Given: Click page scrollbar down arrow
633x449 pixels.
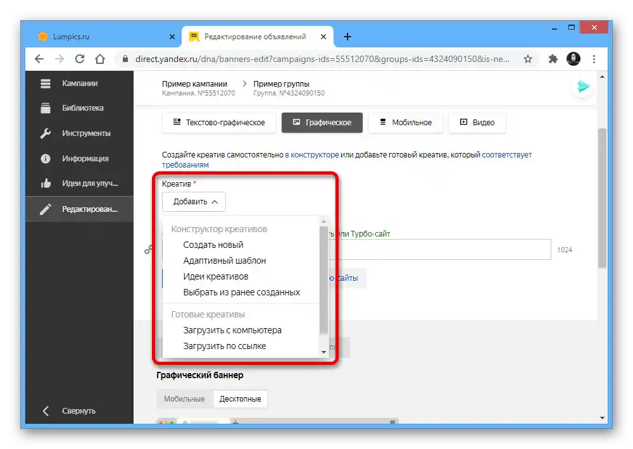Looking at the screenshot, I should coord(602,418).
